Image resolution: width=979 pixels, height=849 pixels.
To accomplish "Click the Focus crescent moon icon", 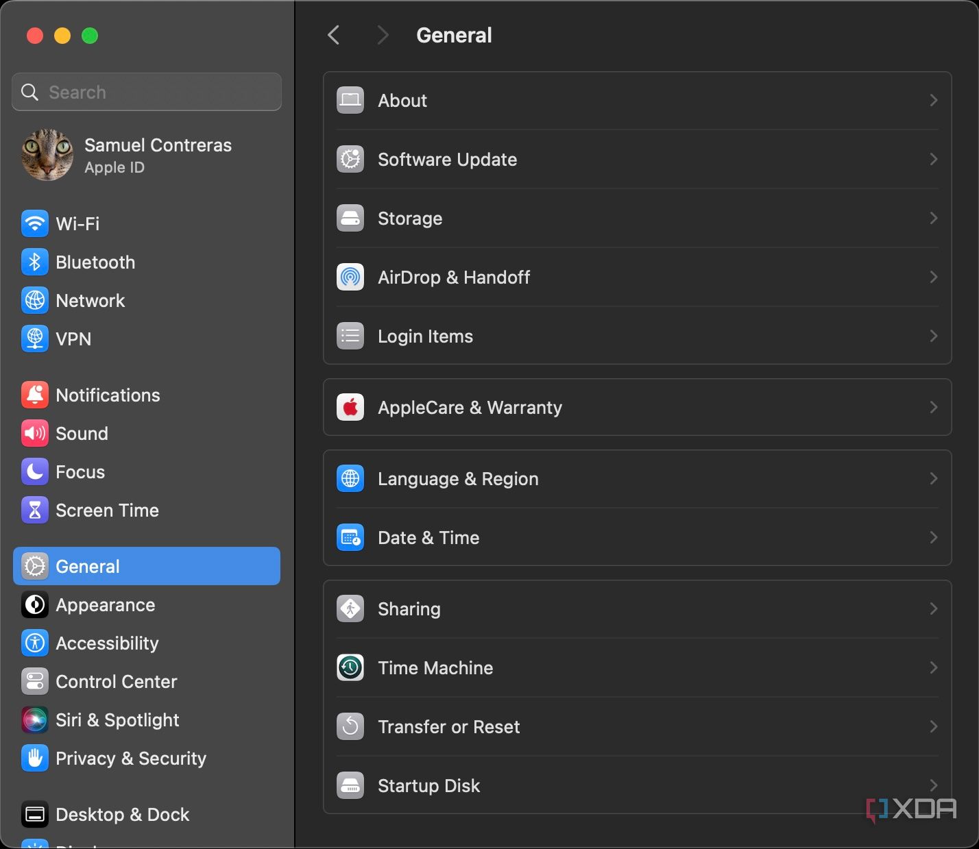I will [x=34, y=471].
